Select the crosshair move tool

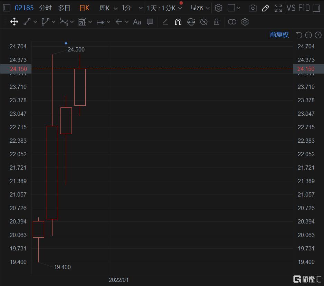[14, 22]
